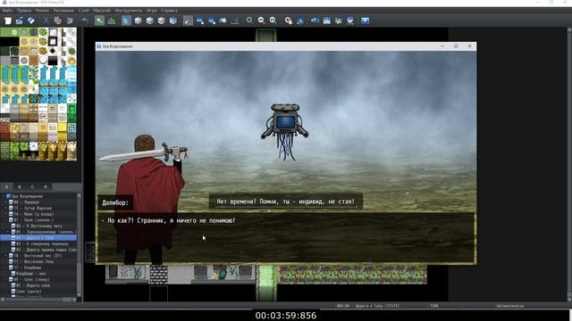Click the Zoom In magnifier icon
572x321 pixels.
(249, 21)
